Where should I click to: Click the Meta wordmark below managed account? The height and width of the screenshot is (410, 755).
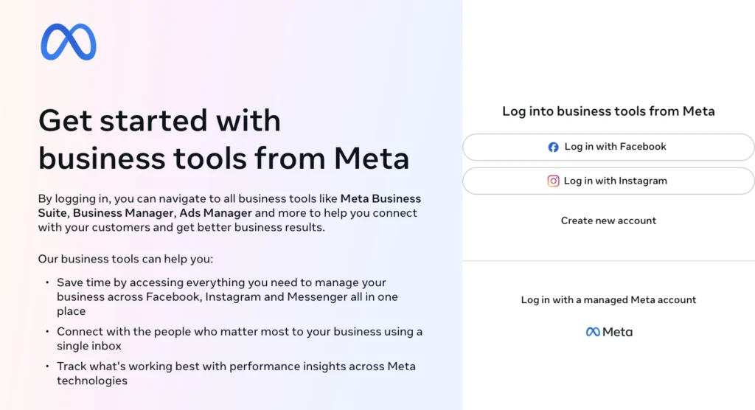click(x=609, y=332)
